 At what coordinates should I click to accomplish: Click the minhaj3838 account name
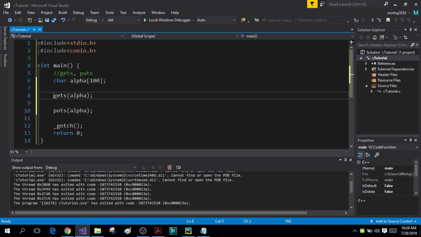click(397, 13)
